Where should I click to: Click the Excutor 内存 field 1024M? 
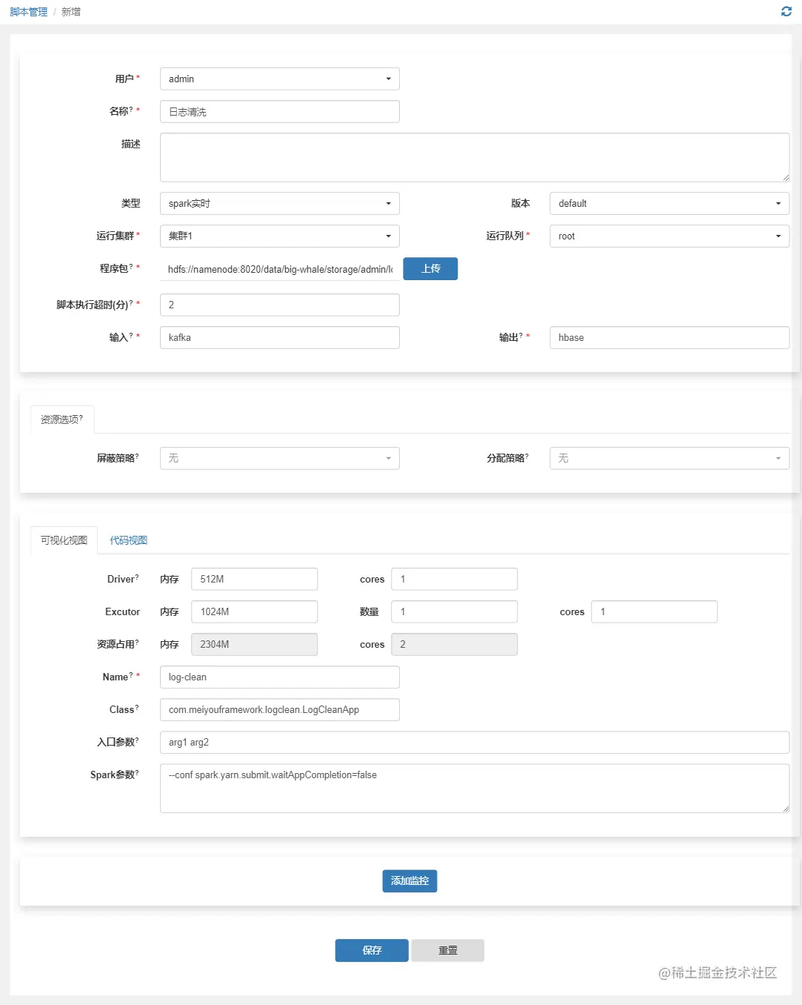pyautogui.click(x=255, y=611)
